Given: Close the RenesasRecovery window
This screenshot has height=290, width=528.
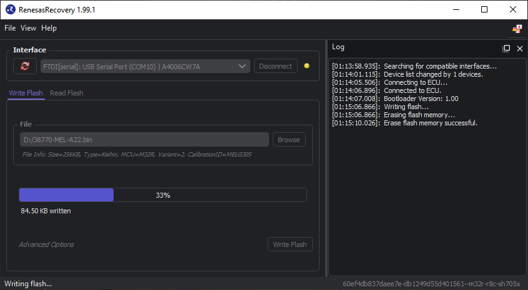Looking at the screenshot, I should (513, 9).
